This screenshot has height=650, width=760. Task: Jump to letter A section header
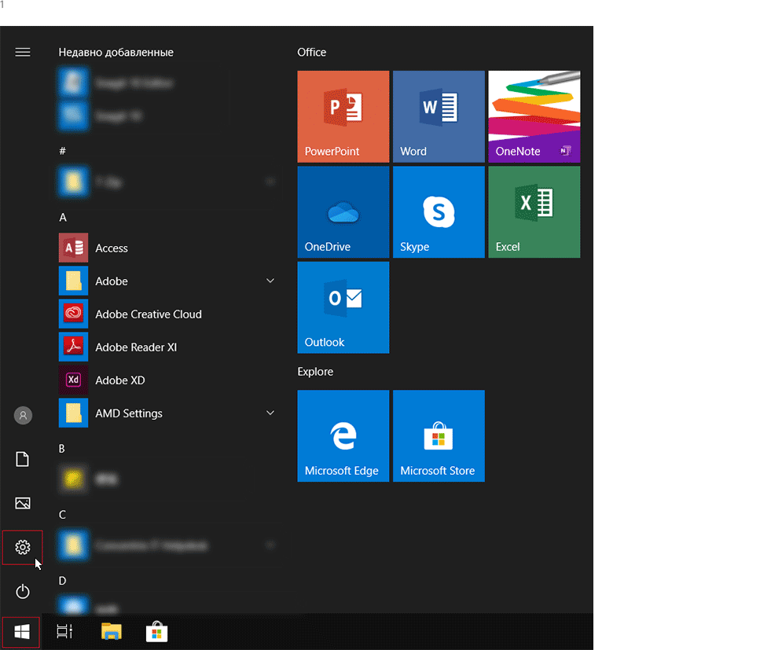[x=63, y=217]
